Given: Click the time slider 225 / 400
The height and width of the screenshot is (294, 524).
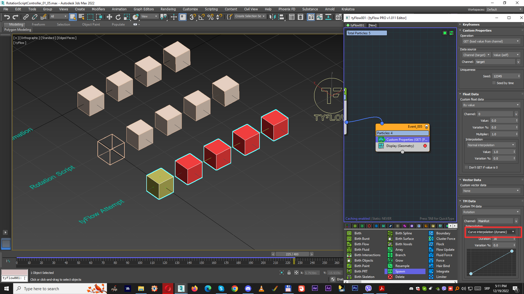Looking at the screenshot, I should pyautogui.click(x=292, y=254).
